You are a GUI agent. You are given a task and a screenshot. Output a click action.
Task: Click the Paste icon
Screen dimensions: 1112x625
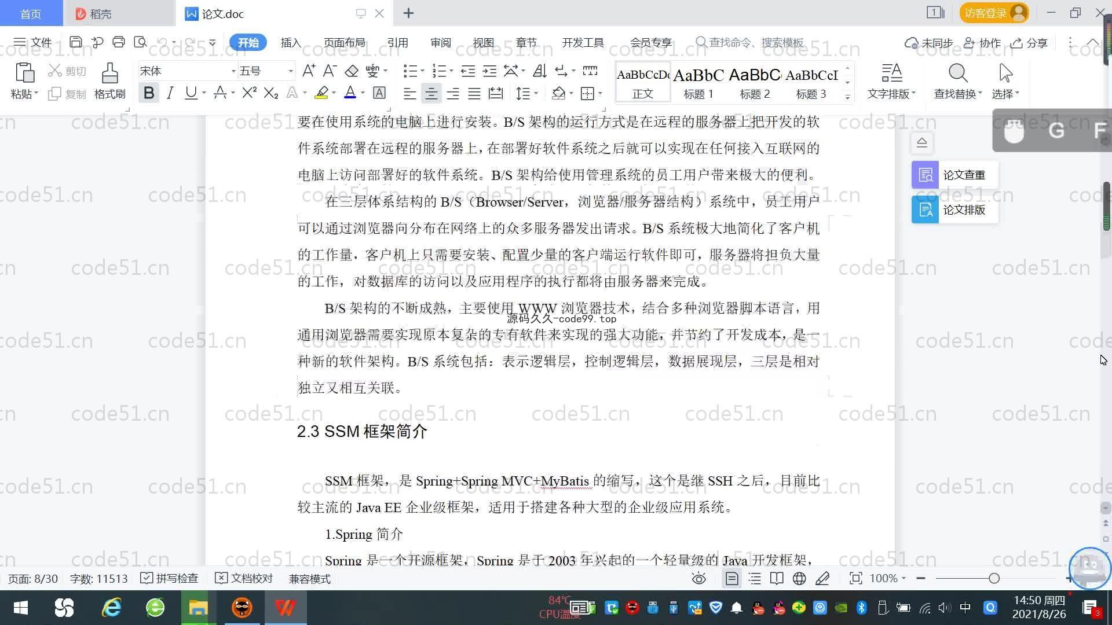[24, 73]
